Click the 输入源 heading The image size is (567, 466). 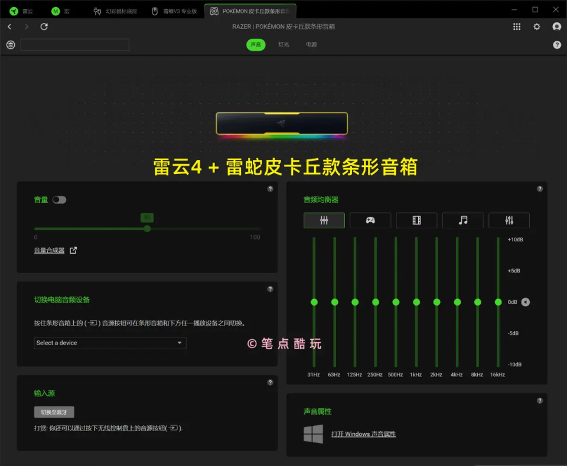coord(44,393)
